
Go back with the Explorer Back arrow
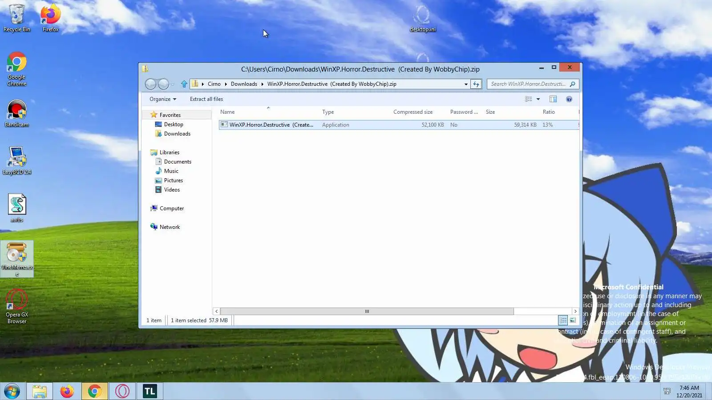point(151,84)
